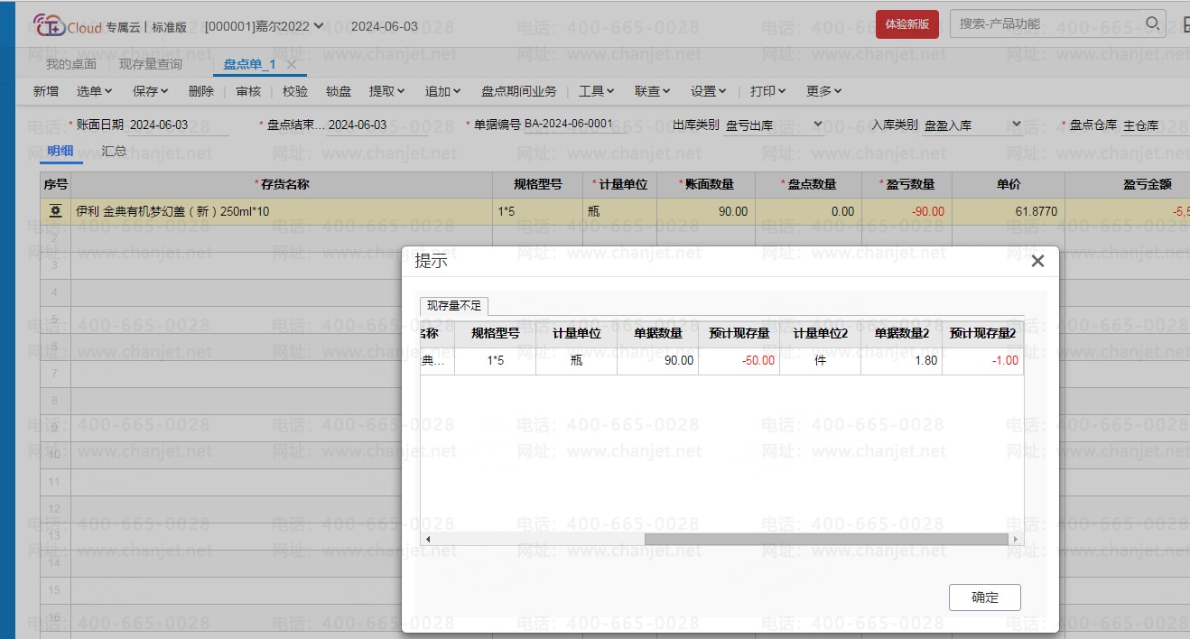Open the 联查 dropdown menu
The width and height of the screenshot is (1190, 639).
653,91
